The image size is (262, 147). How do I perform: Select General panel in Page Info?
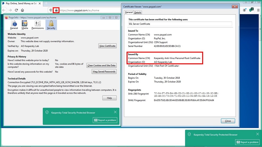(14, 25)
